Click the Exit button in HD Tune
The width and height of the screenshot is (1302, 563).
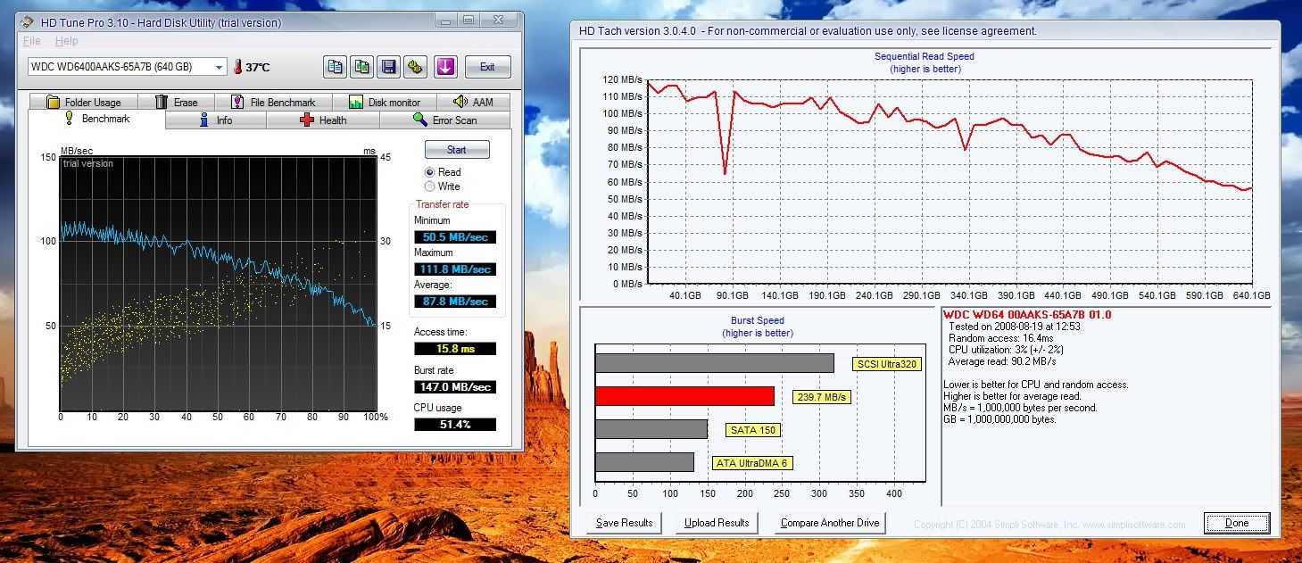487,67
